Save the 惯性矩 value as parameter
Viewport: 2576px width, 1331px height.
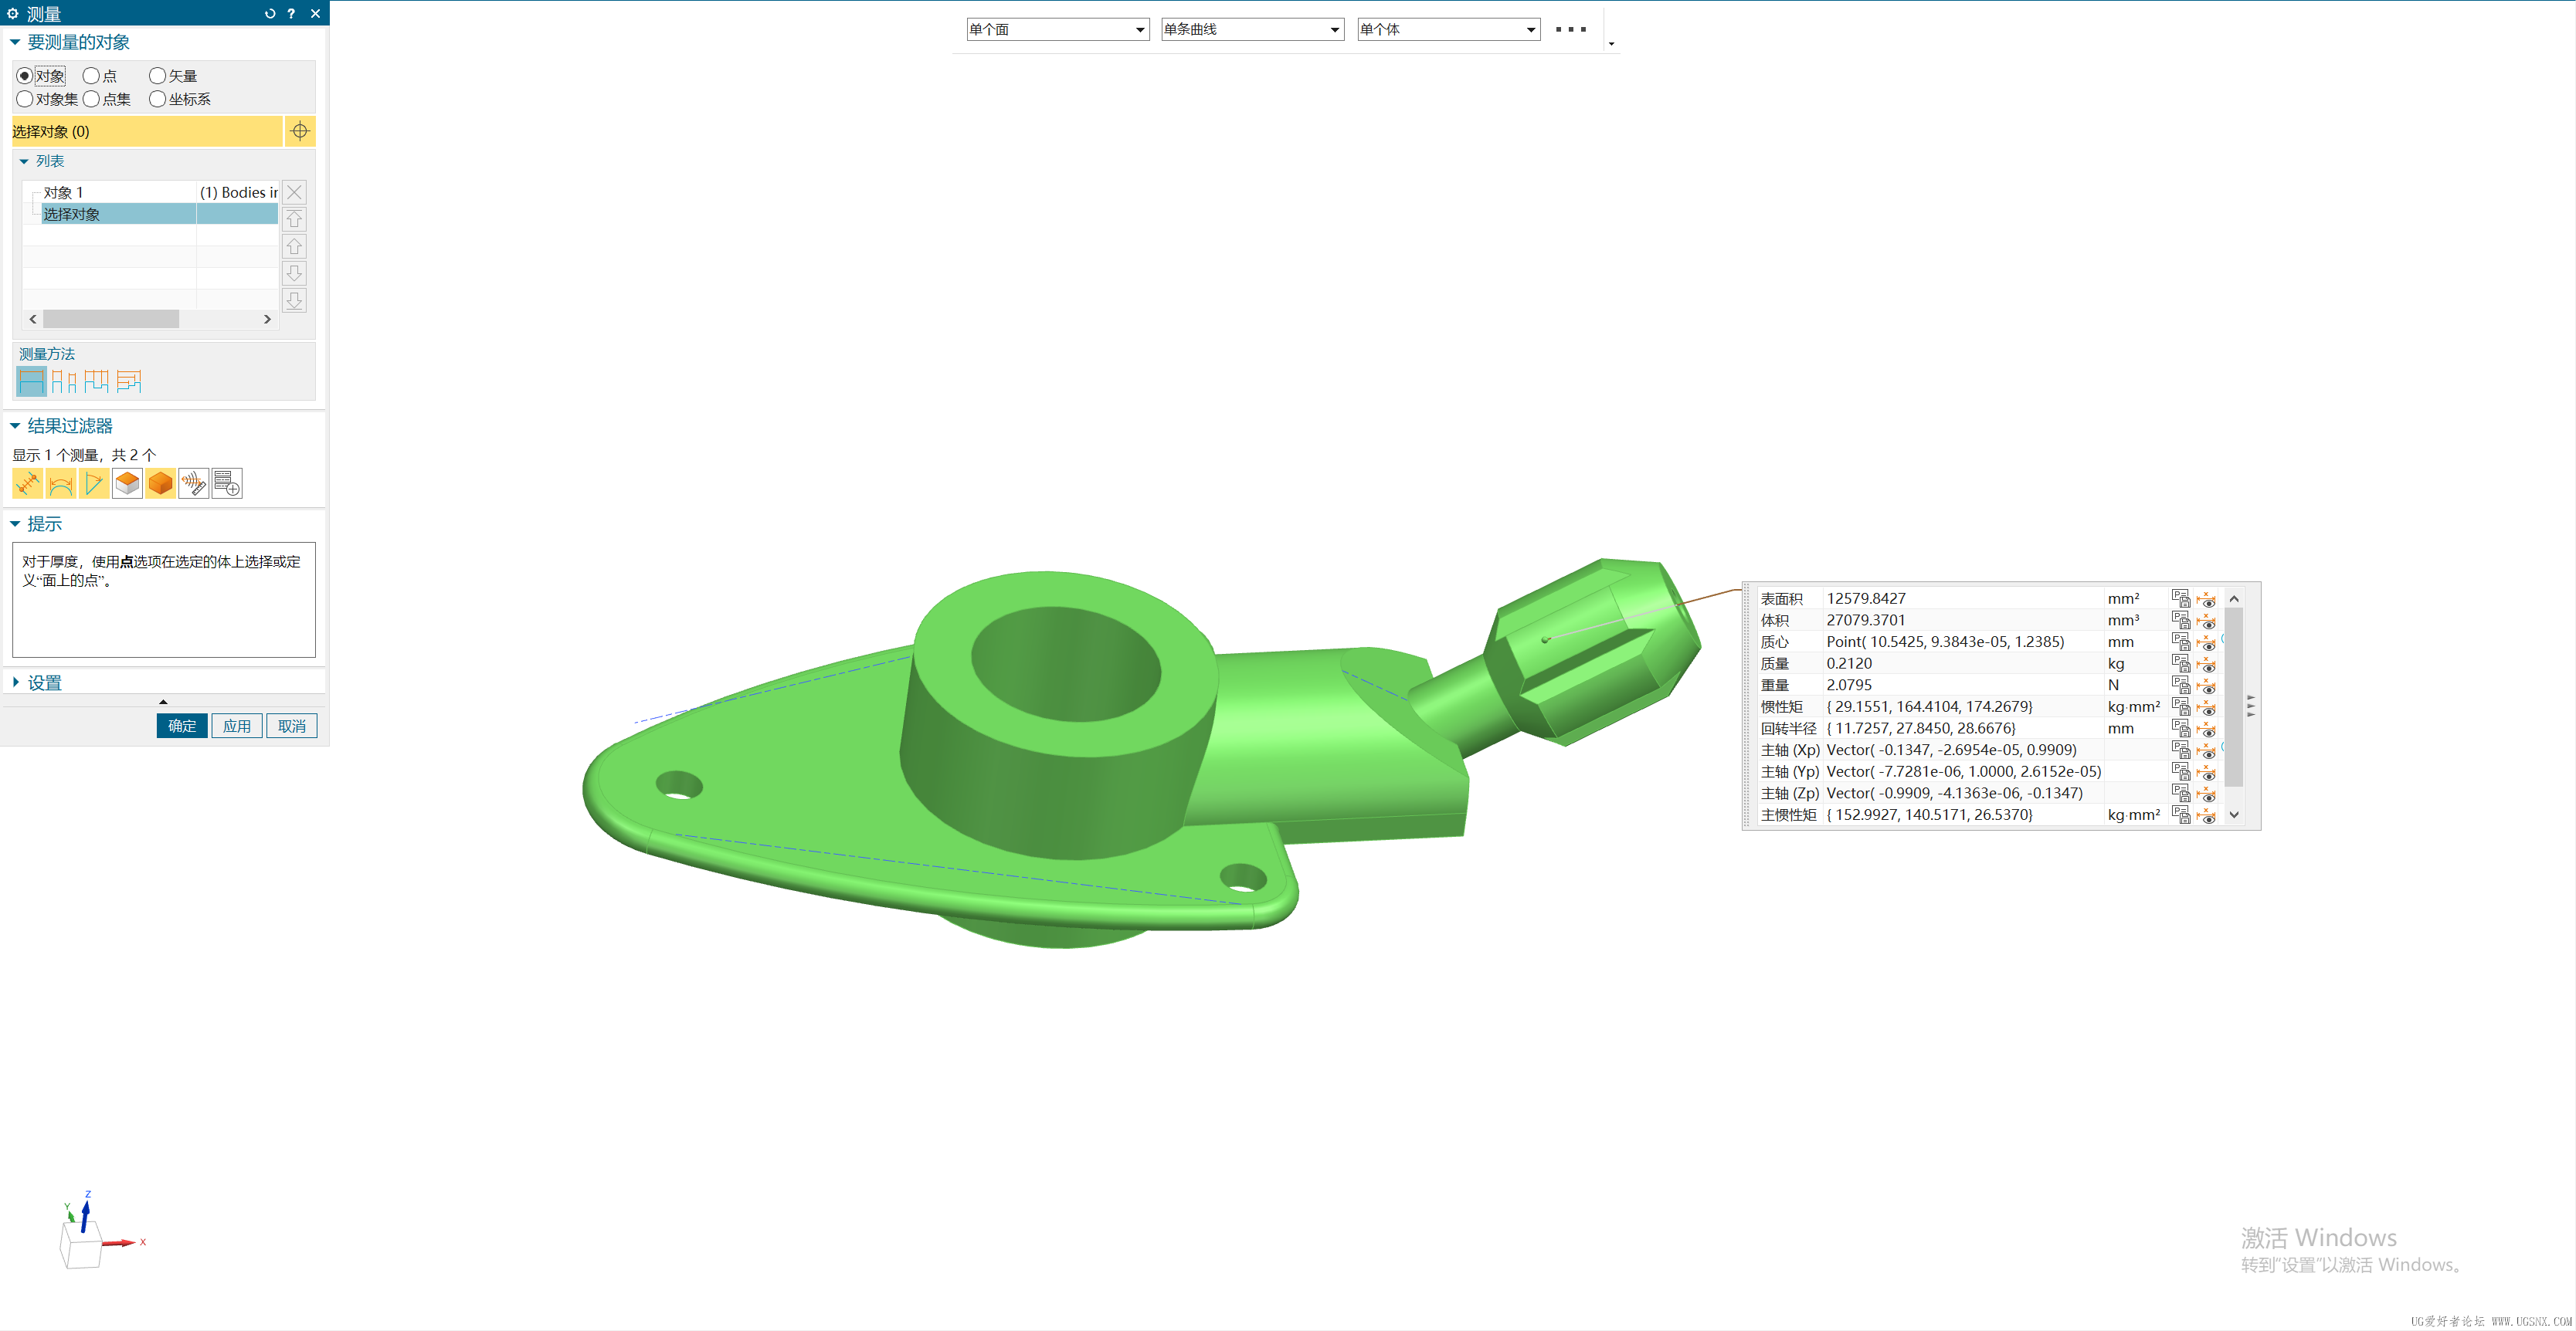pos(2181,706)
